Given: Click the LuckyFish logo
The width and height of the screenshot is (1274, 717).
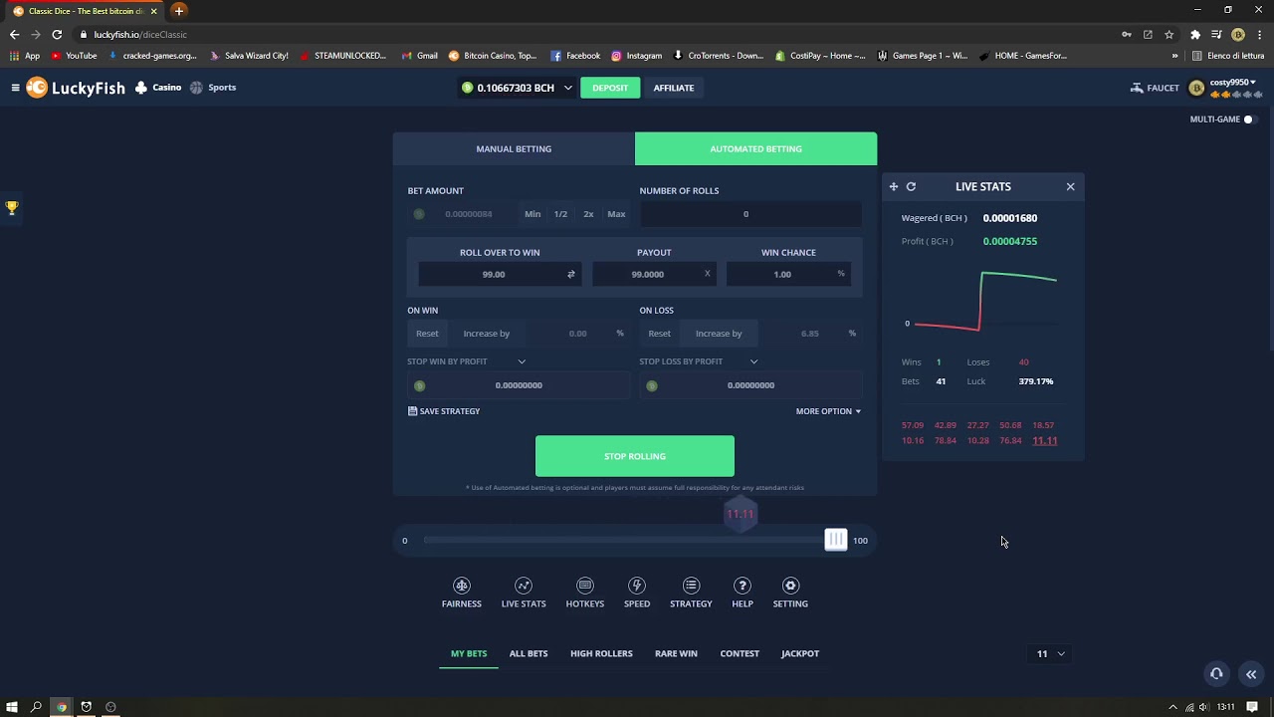Looking at the screenshot, I should point(77,88).
